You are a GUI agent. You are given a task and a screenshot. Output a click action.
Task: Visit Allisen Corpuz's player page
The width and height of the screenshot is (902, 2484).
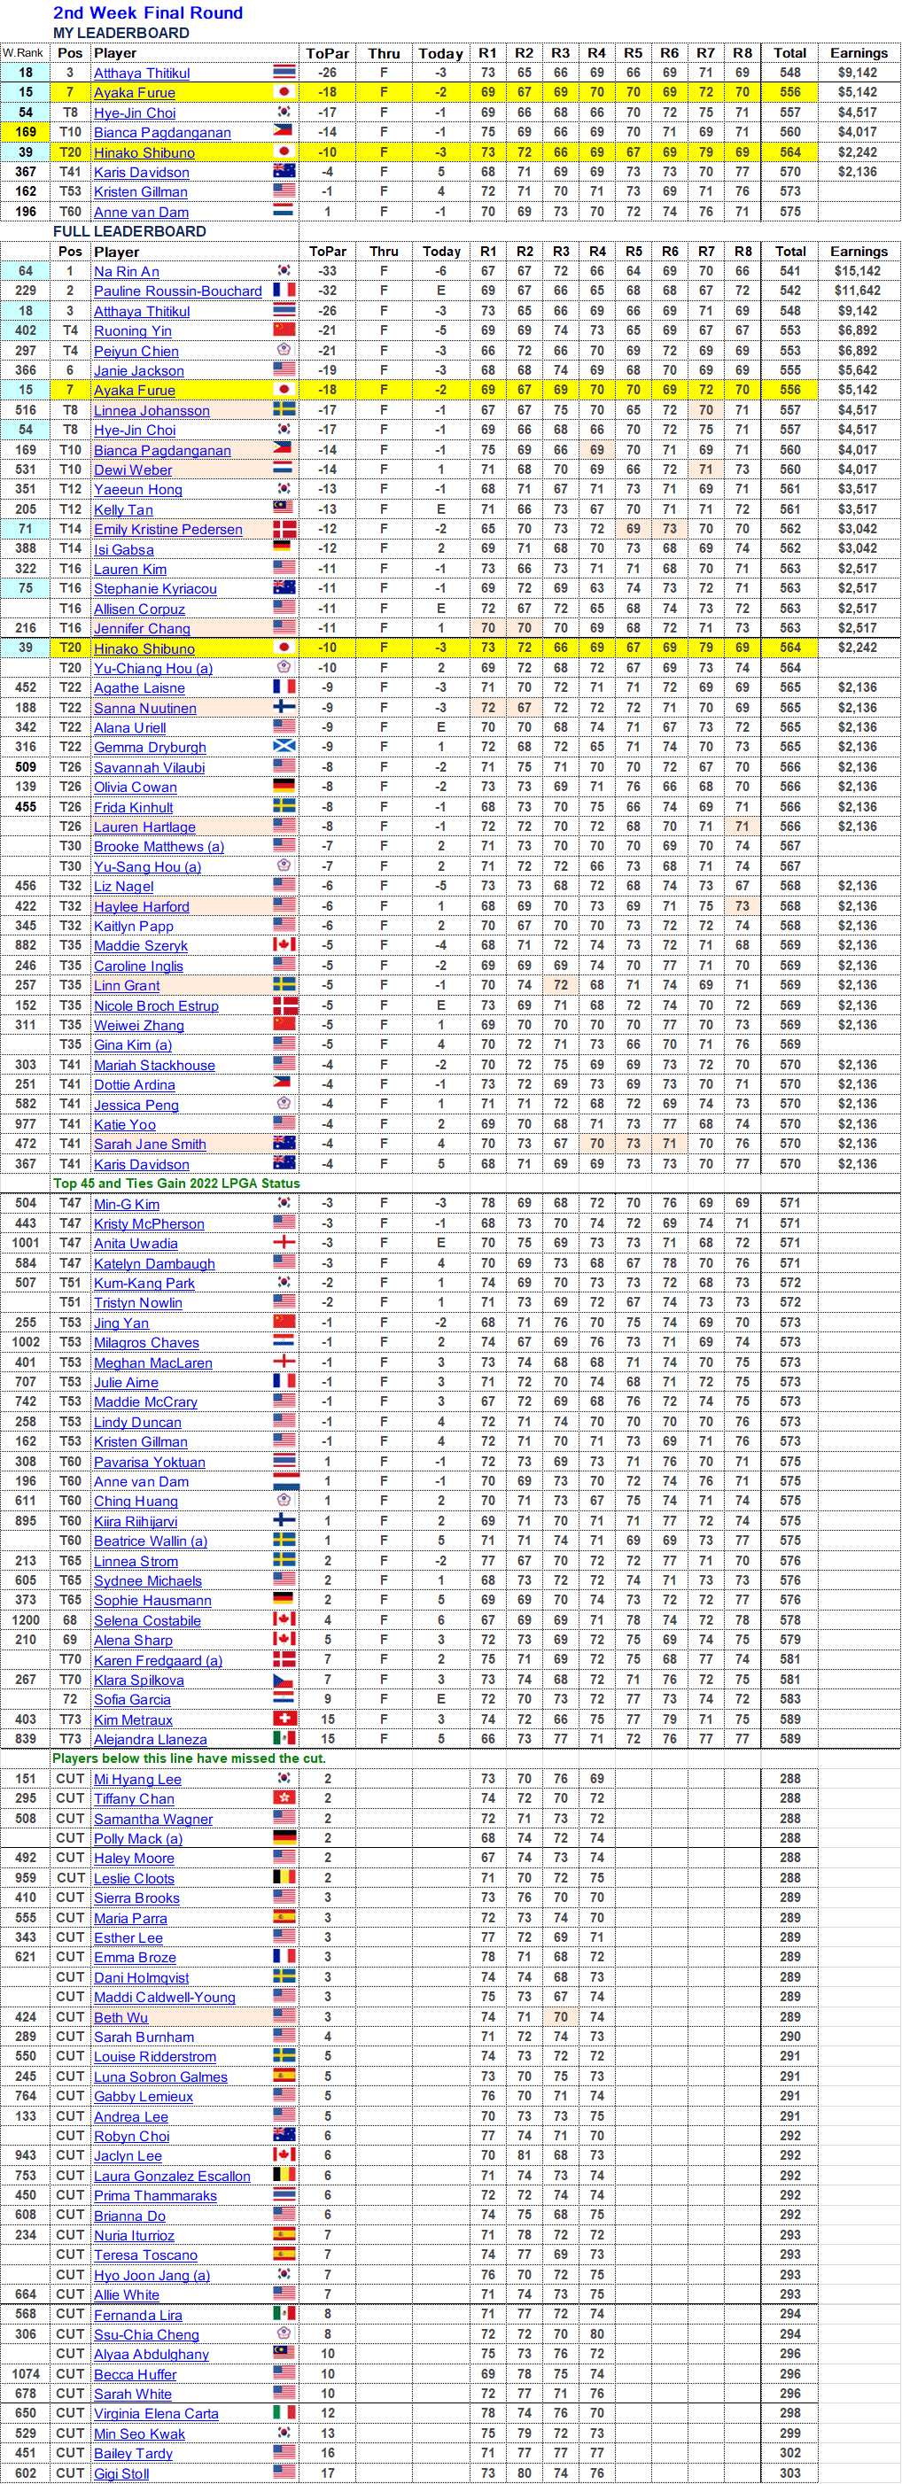point(139,609)
